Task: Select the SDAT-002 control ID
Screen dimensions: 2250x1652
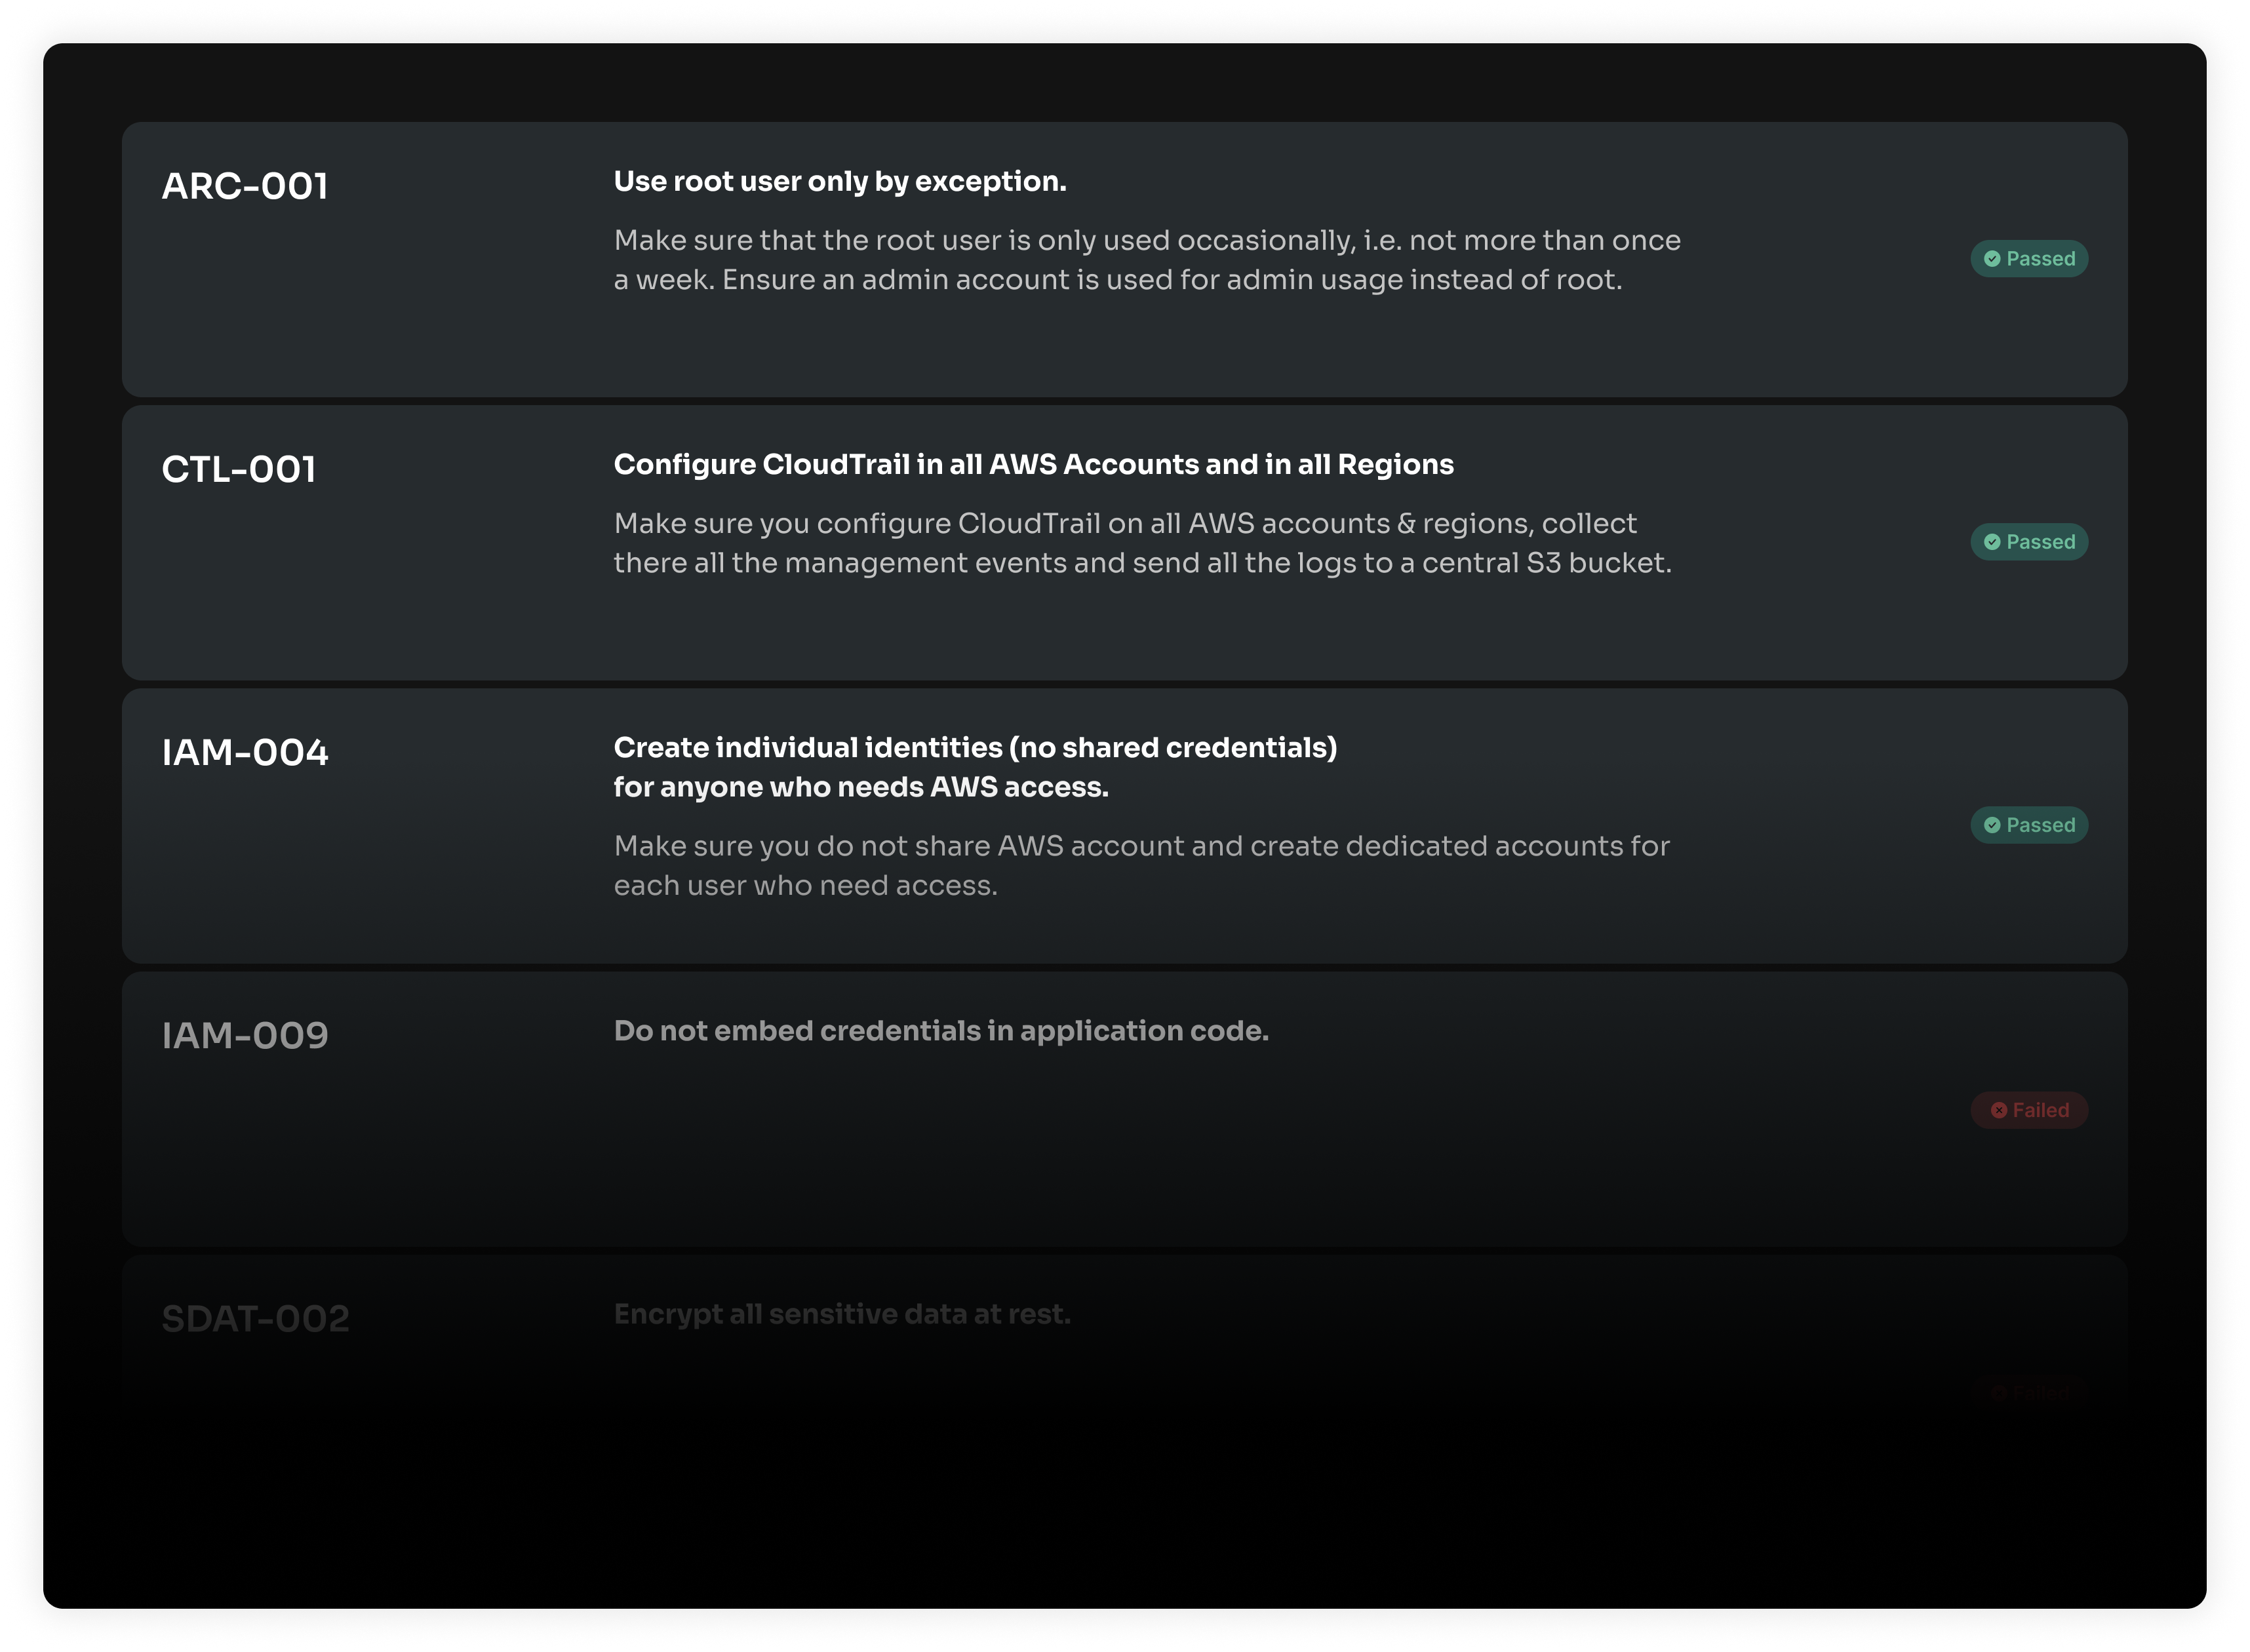Action: point(256,1318)
